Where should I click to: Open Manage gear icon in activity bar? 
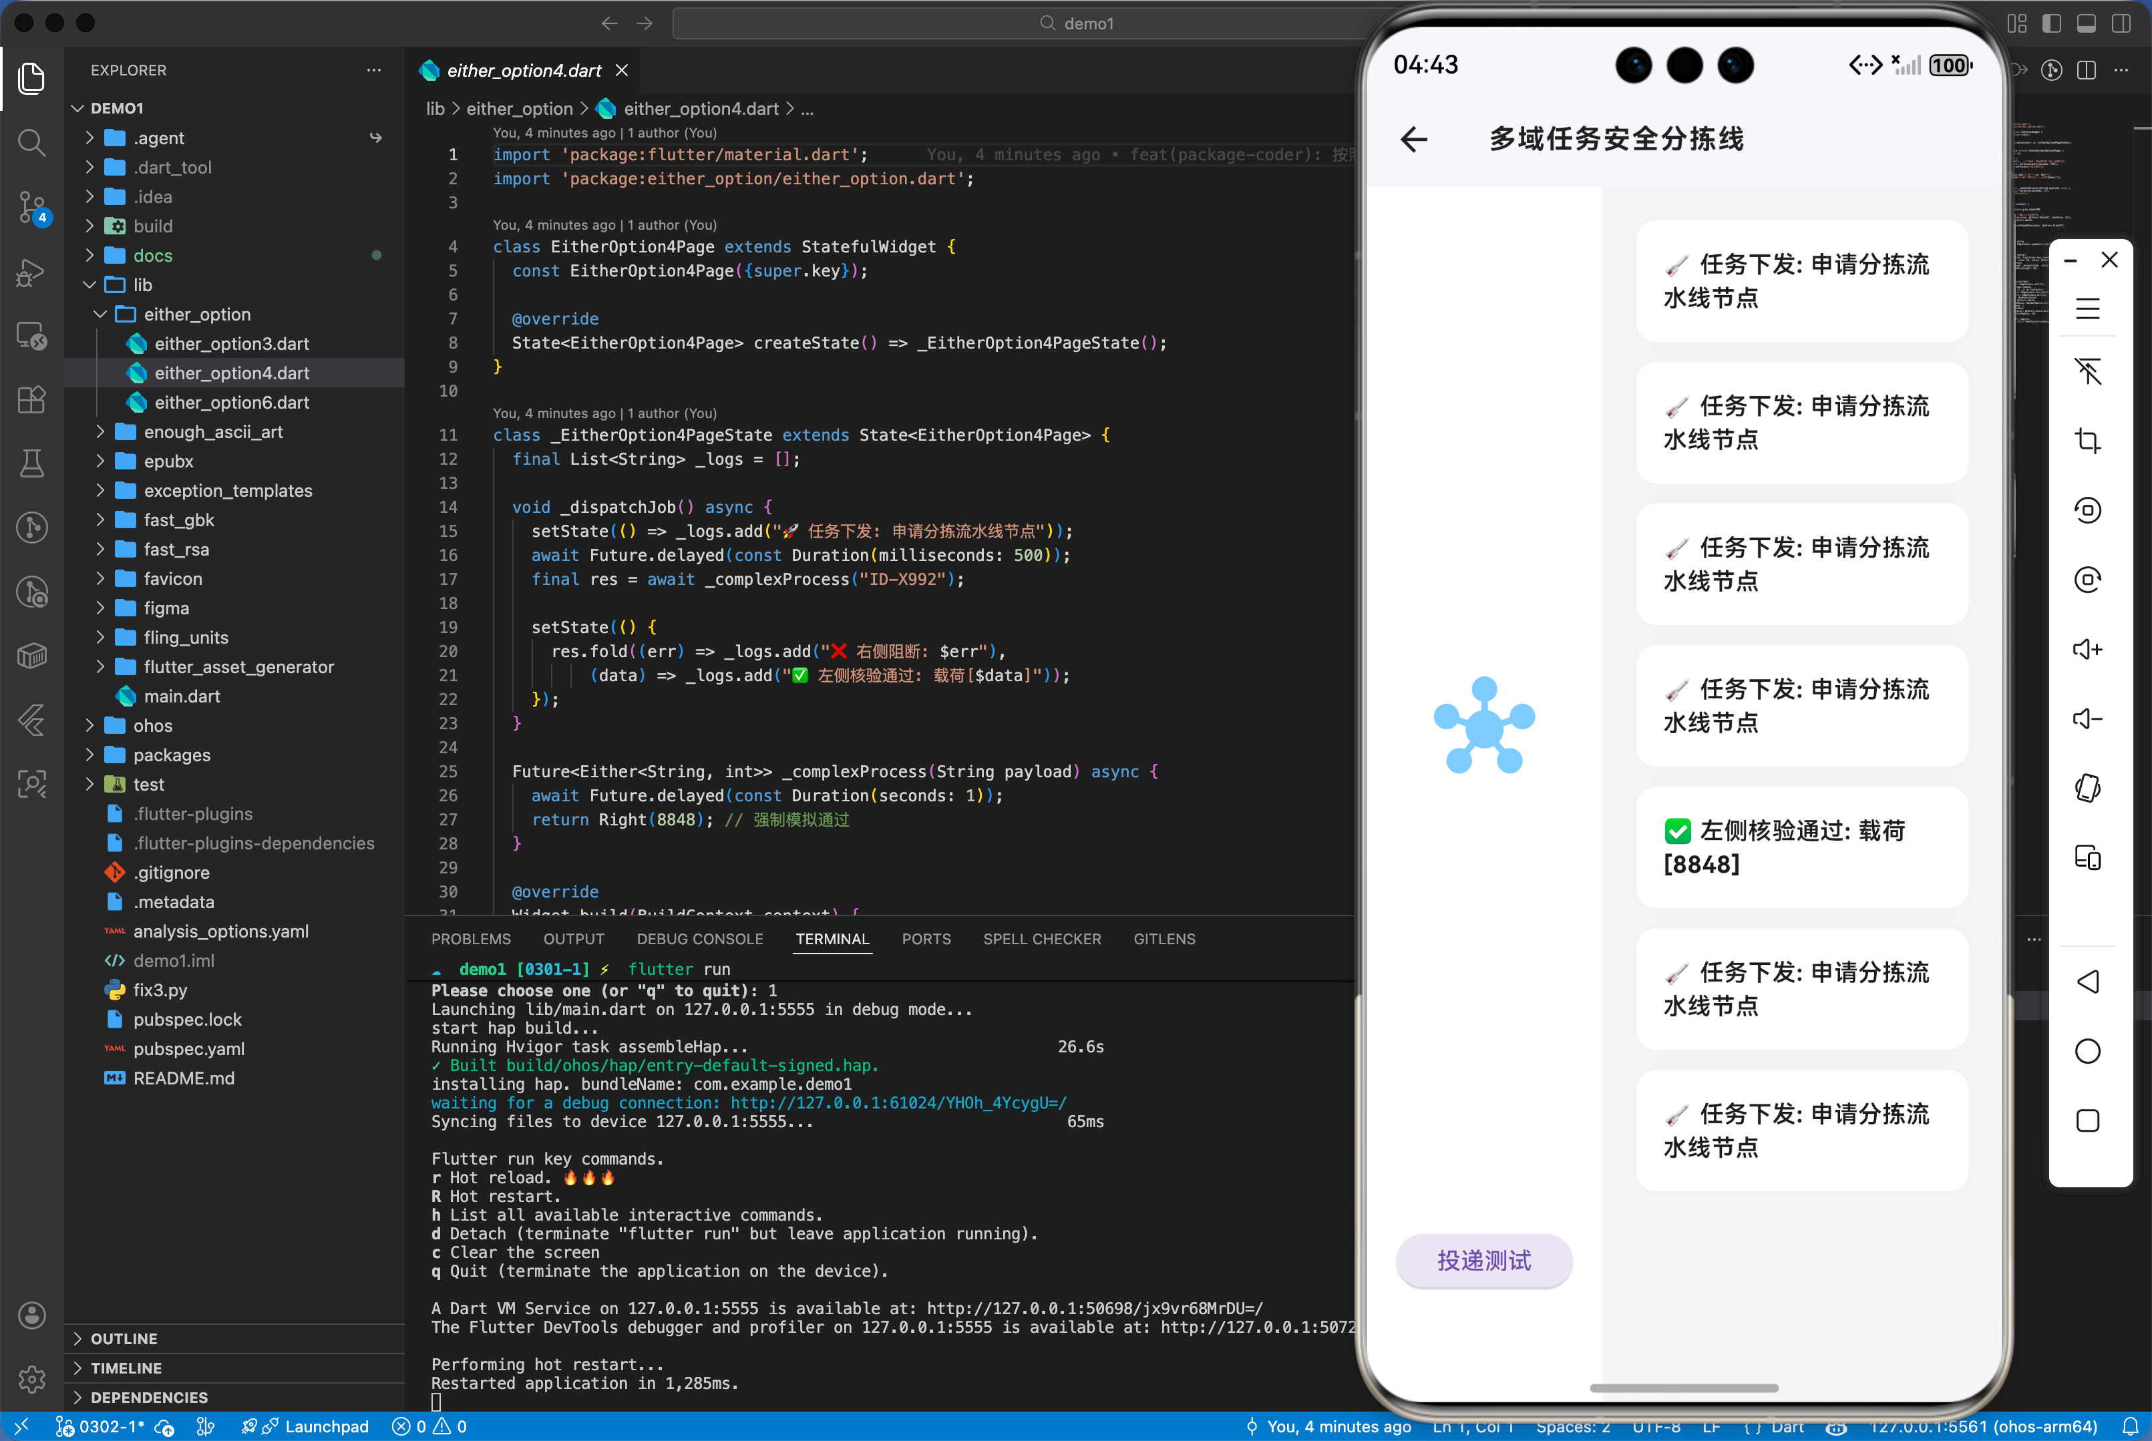[31, 1378]
